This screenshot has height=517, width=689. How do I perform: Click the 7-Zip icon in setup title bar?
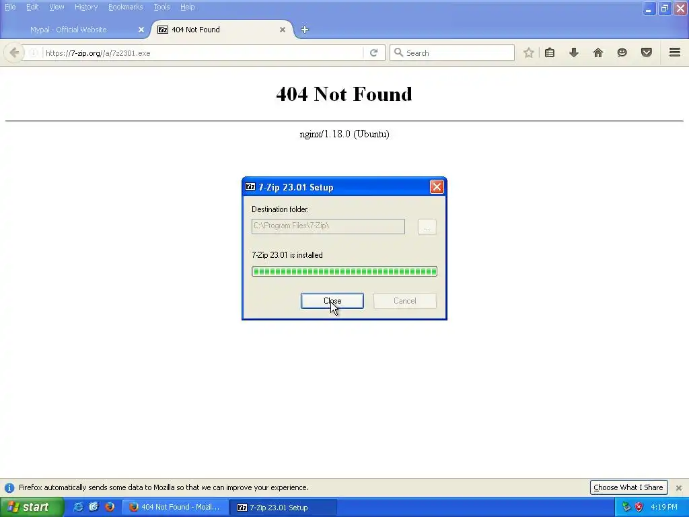250,187
